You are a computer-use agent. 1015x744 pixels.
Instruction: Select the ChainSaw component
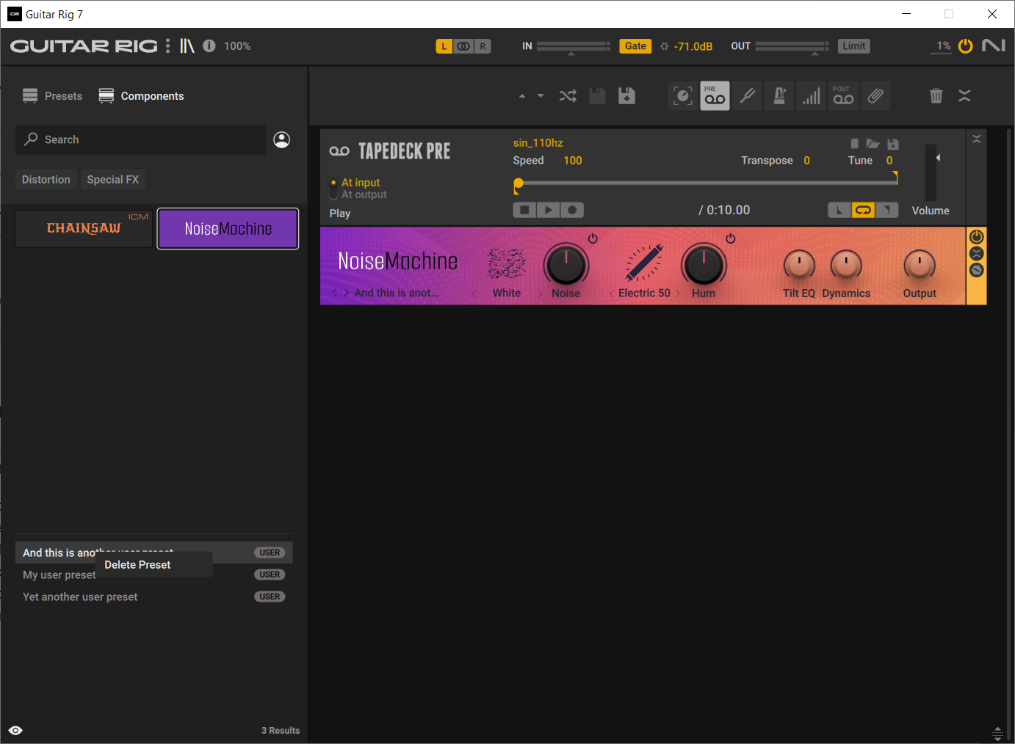point(83,228)
